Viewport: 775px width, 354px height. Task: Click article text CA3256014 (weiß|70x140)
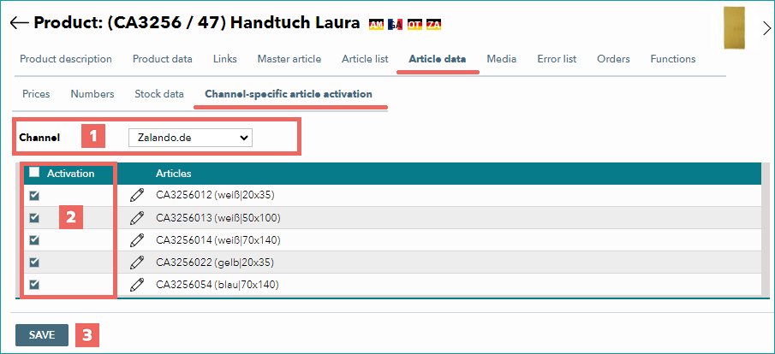[x=218, y=240]
